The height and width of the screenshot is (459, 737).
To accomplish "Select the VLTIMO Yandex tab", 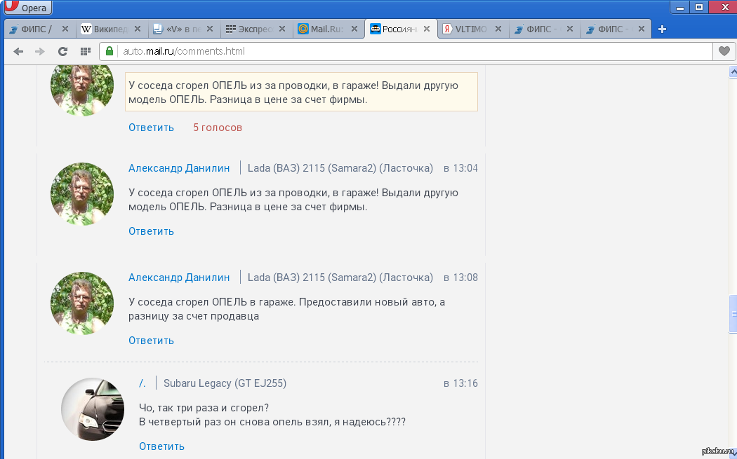I will (467, 29).
